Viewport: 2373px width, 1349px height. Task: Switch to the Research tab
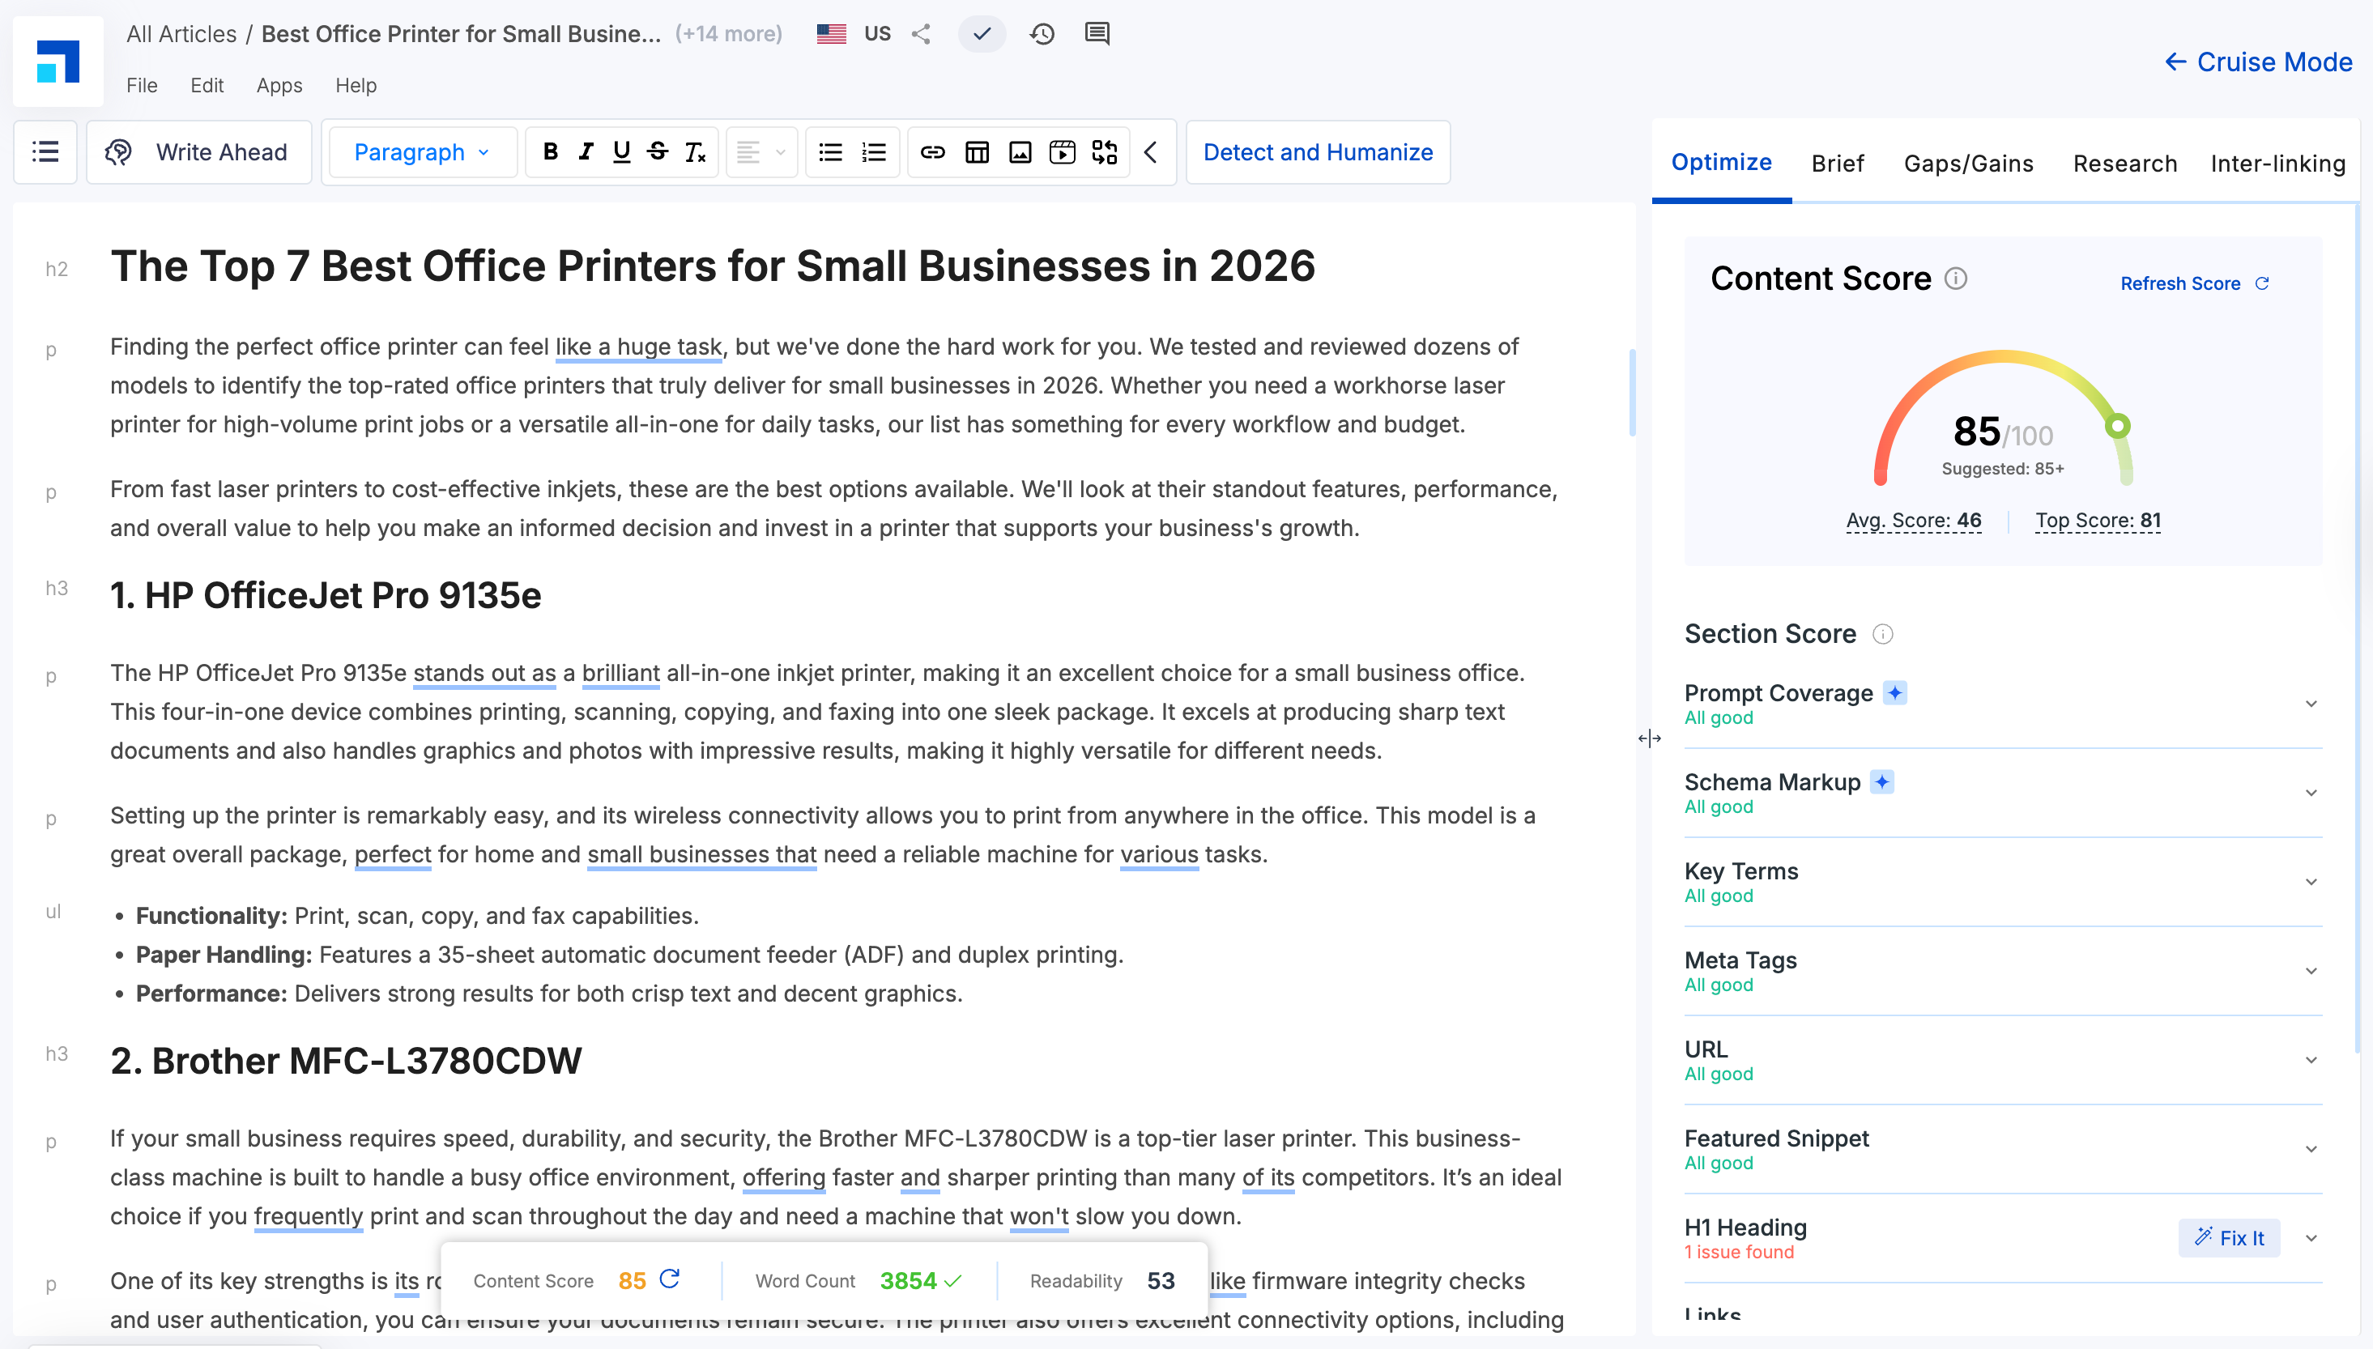click(2124, 163)
